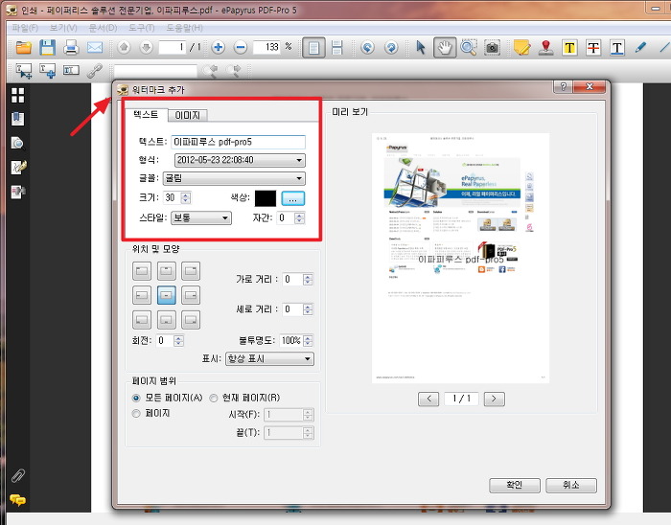Zoom out with the minus icon

[241, 47]
